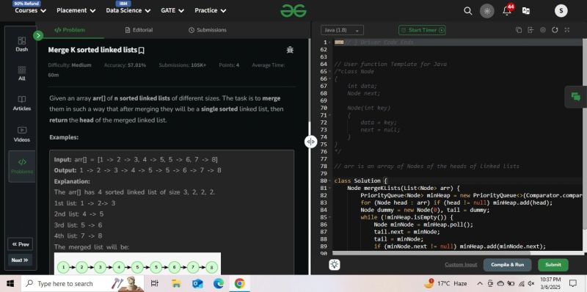The height and width of the screenshot is (292, 587).
Task: Bookmark the Merge K sorted linked lists problem
Action: point(141,50)
